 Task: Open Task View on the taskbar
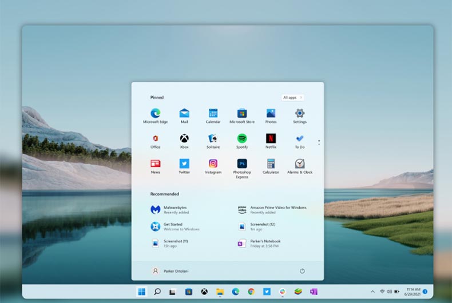click(173, 292)
